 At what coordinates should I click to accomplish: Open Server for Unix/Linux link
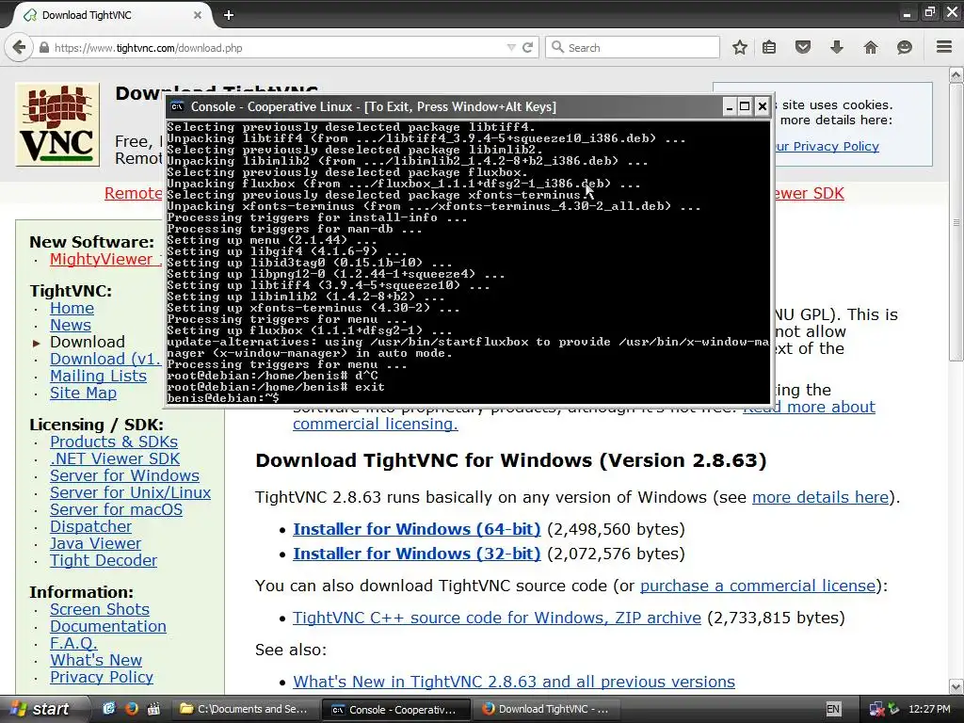point(130,492)
